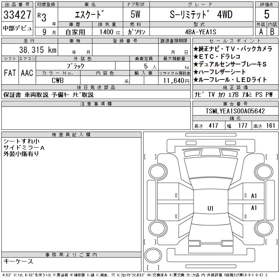This screenshot has width=280, height=280.
Task: Click the model code 4BA-YEA1S
Action: coord(201,32)
